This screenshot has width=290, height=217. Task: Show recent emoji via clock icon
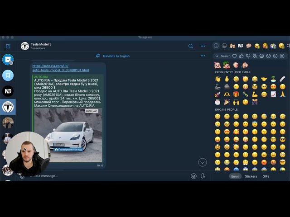pyautogui.click(x=216, y=46)
